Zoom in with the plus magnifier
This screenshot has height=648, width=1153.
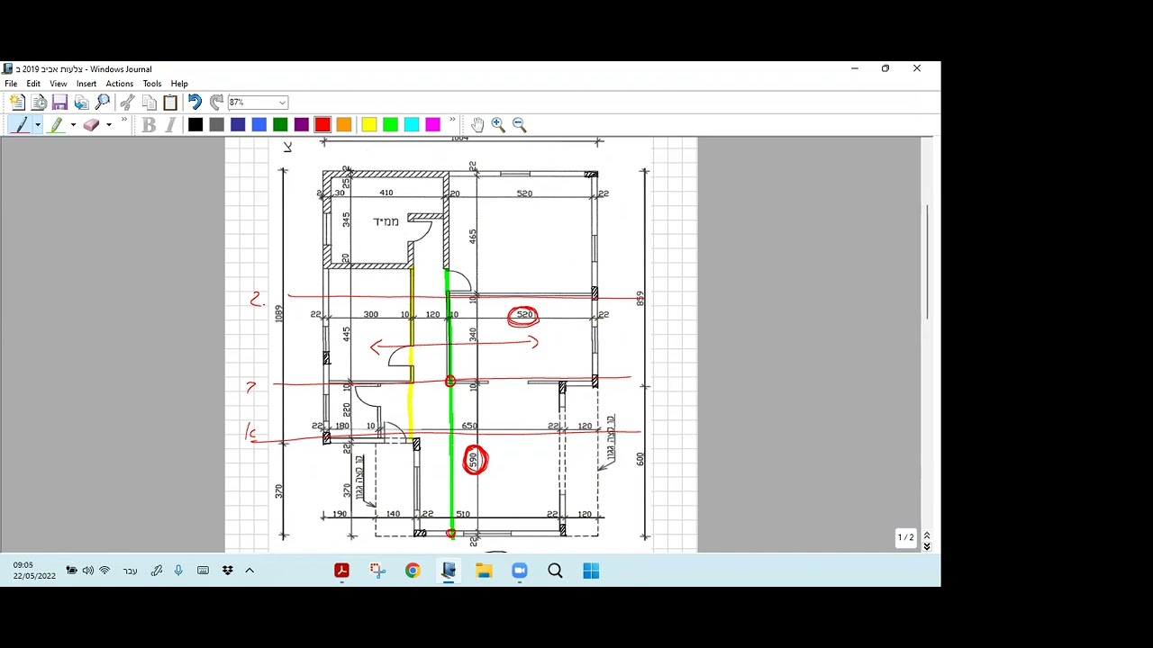coord(498,125)
